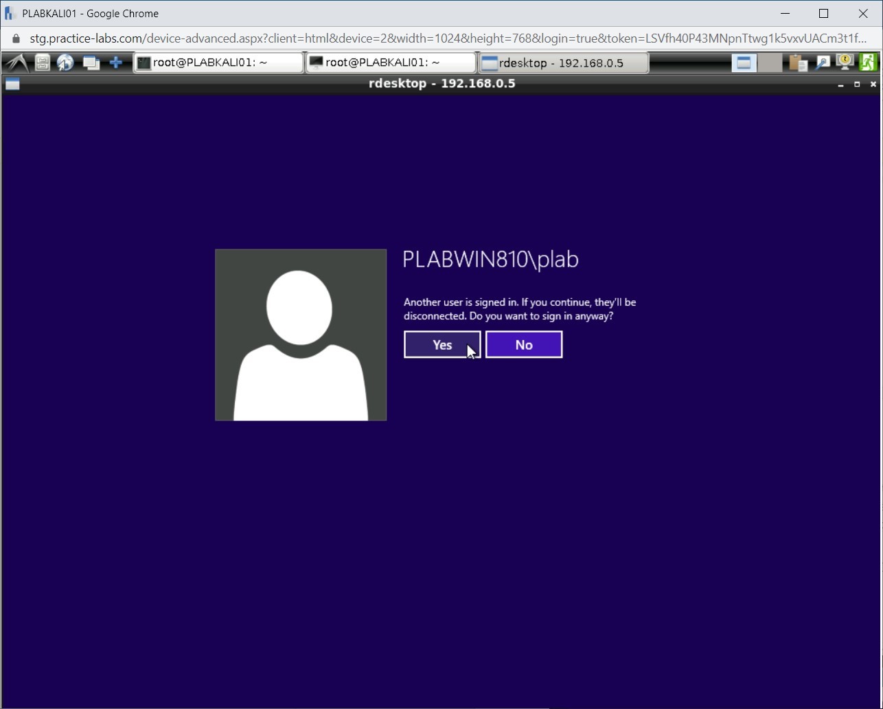This screenshot has width=883, height=709.
Task: Maximize the rdesktop window
Action: coord(857,85)
